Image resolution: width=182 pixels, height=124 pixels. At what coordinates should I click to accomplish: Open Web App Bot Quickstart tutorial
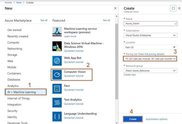[74, 62]
